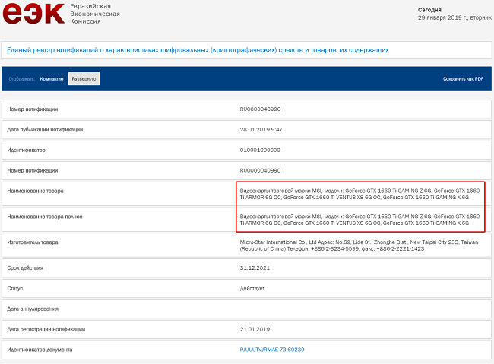The height and width of the screenshot is (364, 494).
Task: Click the Статус label
Action: pos(14,288)
